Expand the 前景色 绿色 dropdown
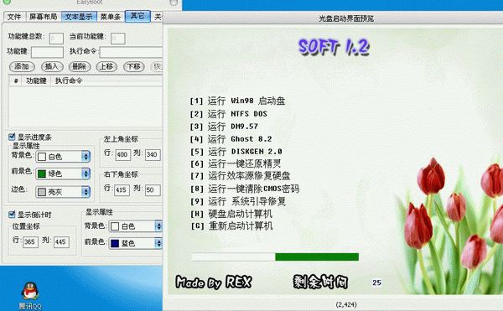 pyautogui.click(x=86, y=174)
